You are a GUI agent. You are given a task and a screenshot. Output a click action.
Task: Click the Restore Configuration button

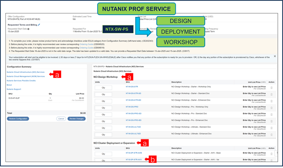[x=18, y=119]
